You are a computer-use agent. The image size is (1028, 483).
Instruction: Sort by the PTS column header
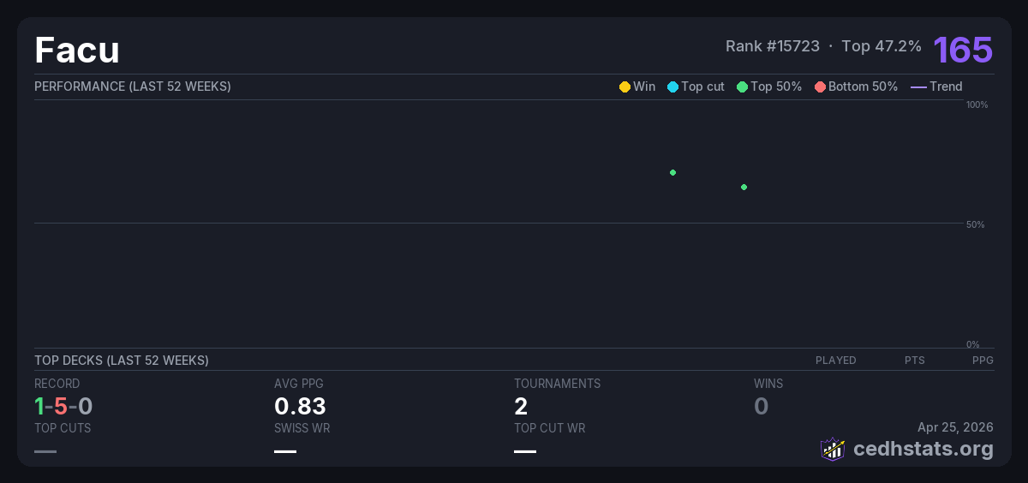pyautogui.click(x=914, y=361)
